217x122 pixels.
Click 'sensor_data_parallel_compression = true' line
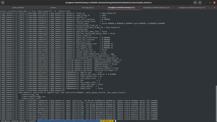[58, 56]
